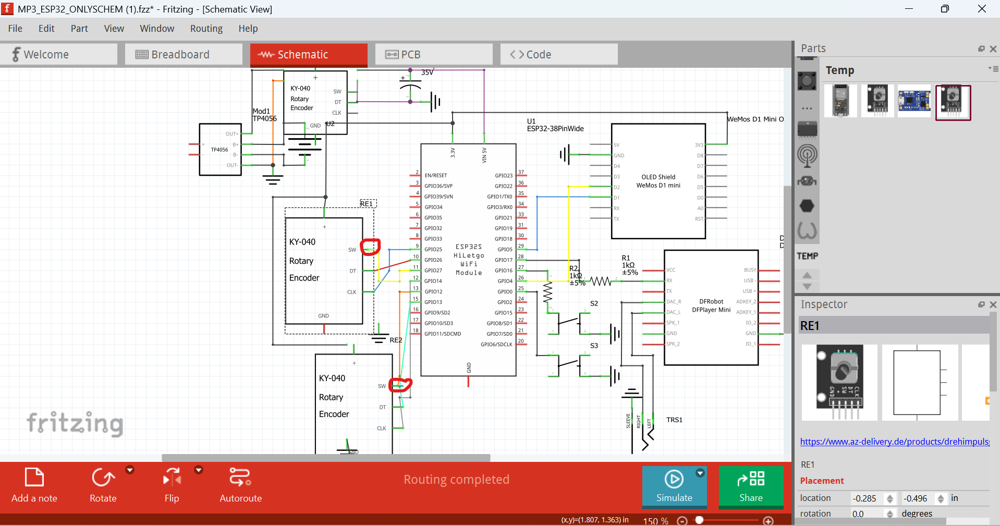The width and height of the screenshot is (1000, 526).
Task: Click the Add a note button
Action: [34, 485]
